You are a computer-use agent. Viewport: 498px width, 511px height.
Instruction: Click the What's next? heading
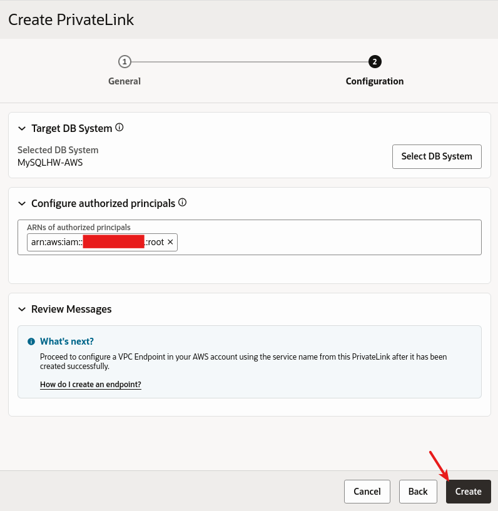coord(67,342)
